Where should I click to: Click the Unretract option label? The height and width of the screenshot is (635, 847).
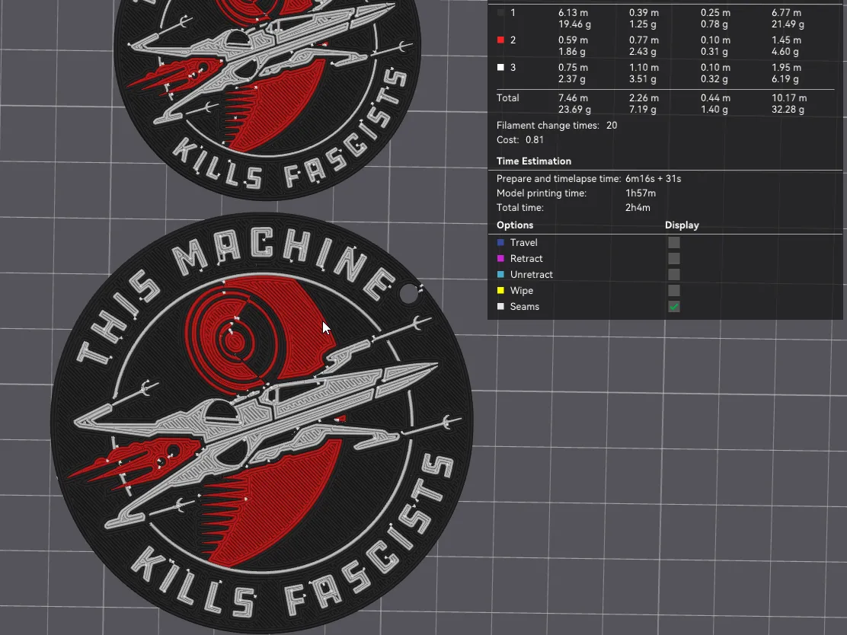pos(532,274)
